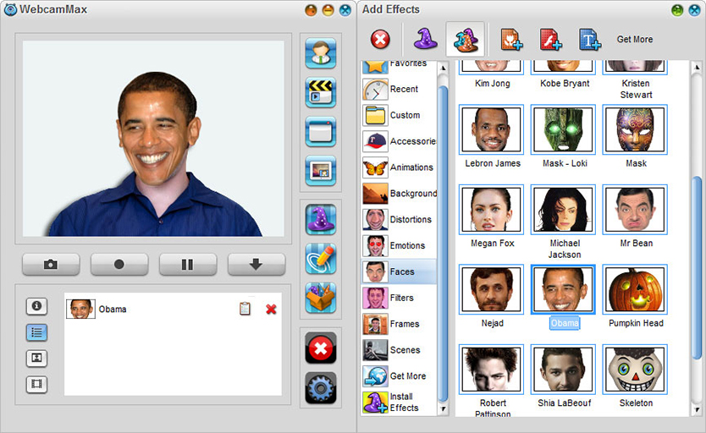Click Get More in the toolbar
Image resolution: width=706 pixels, height=433 pixels.
(x=634, y=39)
